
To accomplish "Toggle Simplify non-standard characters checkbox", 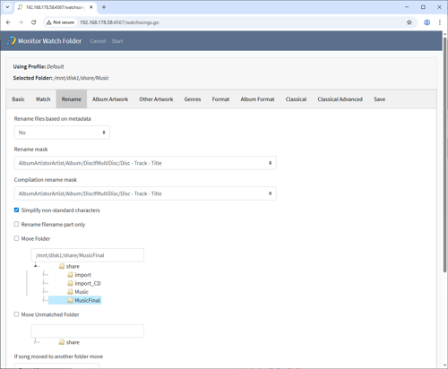I will click(16, 210).
